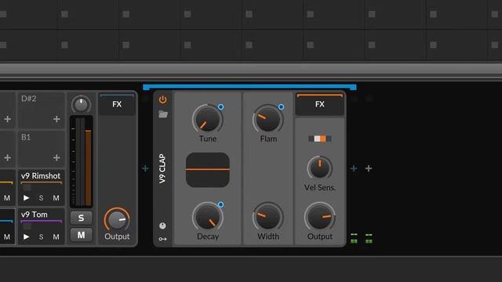Preview the v9 Rimshot pad with play
This screenshot has width=502, height=282.
pyautogui.click(x=26, y=198)
